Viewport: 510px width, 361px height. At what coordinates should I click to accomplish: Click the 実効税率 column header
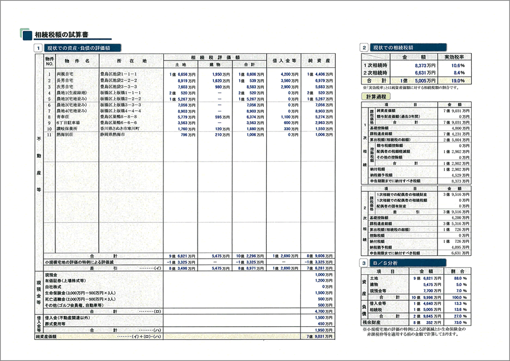tap(455, 57)
